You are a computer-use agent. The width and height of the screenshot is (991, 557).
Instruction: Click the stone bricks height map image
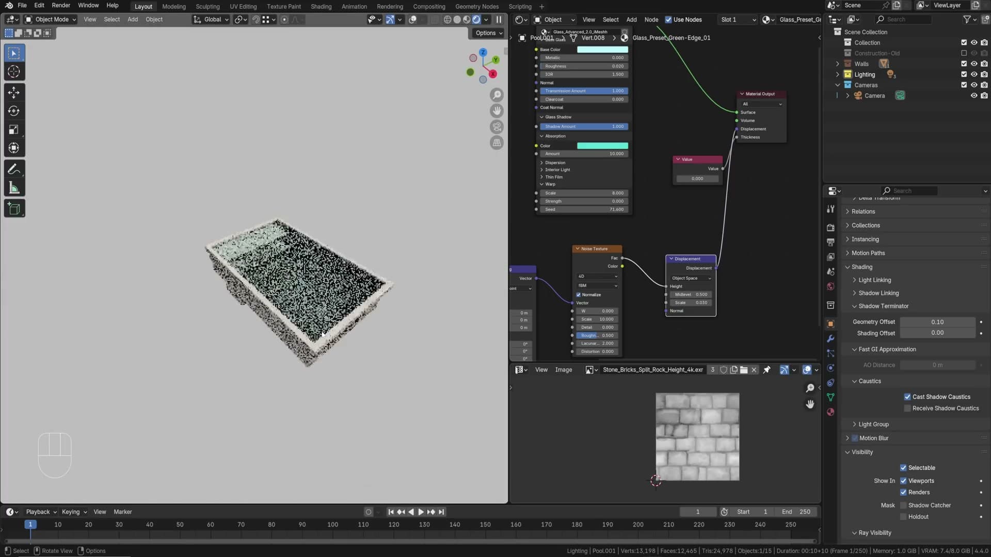697,437
